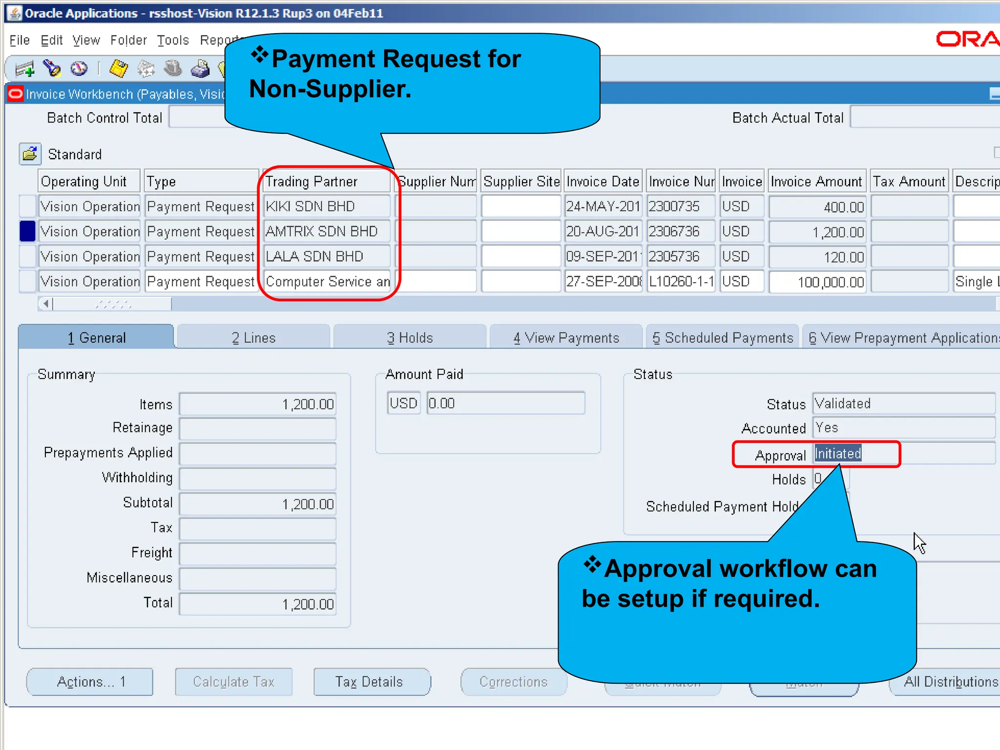Click the Batch Actual Total field
Viewport: 1000px width, 750px height.
coord(925,117)
